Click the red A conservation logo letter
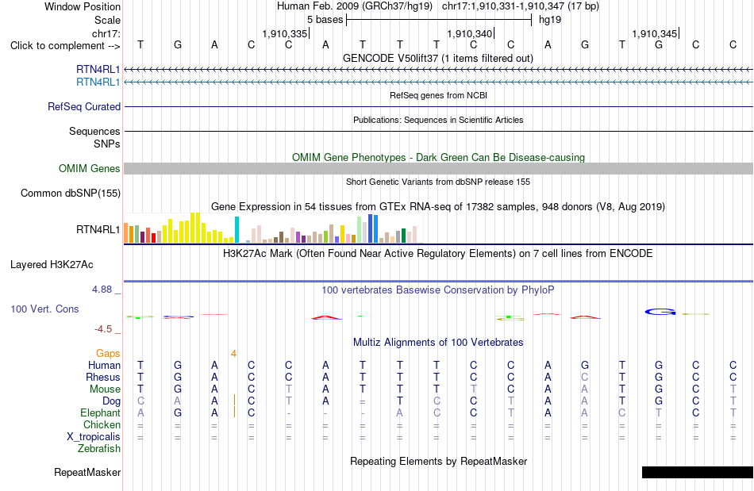The width and height of the screenshot is (754, 491). (x=326, y=317)
